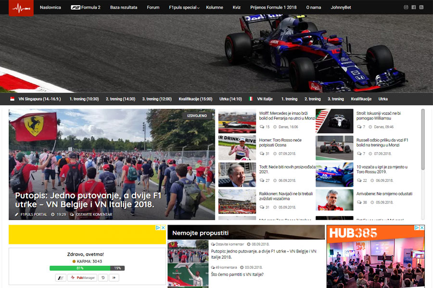Click comment icon for Arrivabene article
Viewport: 433px width, 288px height.
pyautogui.click(x=359, y=202)
